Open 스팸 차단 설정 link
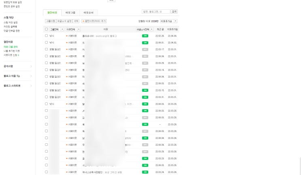The height and width of the screenshot is (175, 301). tap(11, 22)
